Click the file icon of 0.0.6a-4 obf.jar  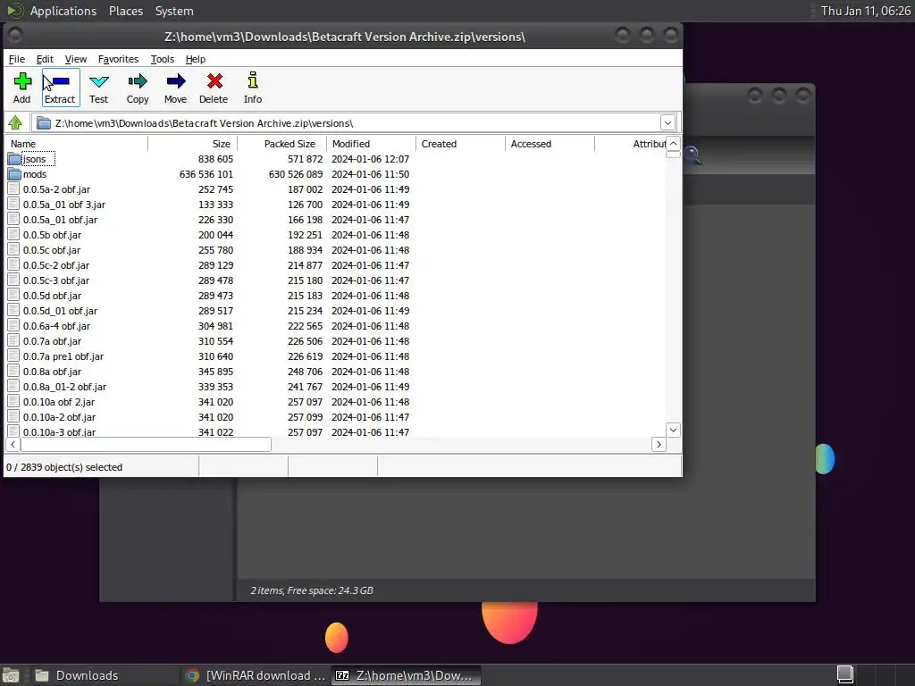[x=14, y=325]
